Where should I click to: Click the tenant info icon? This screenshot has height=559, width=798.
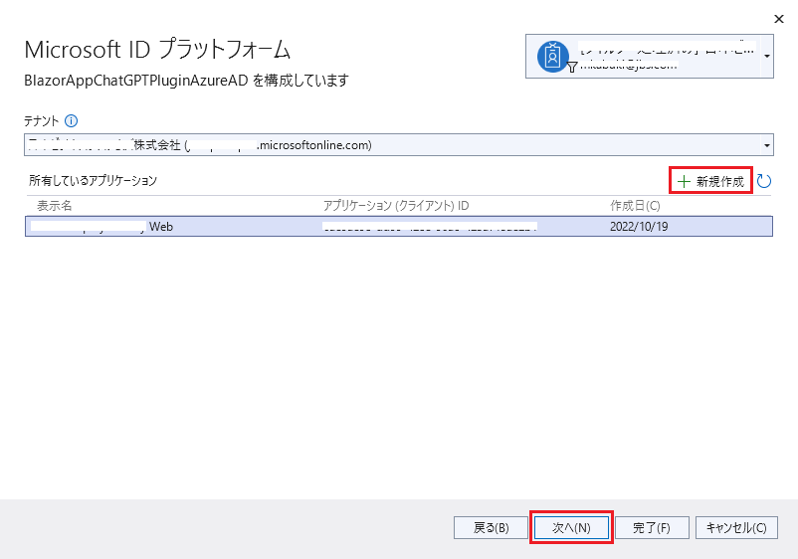72,121
